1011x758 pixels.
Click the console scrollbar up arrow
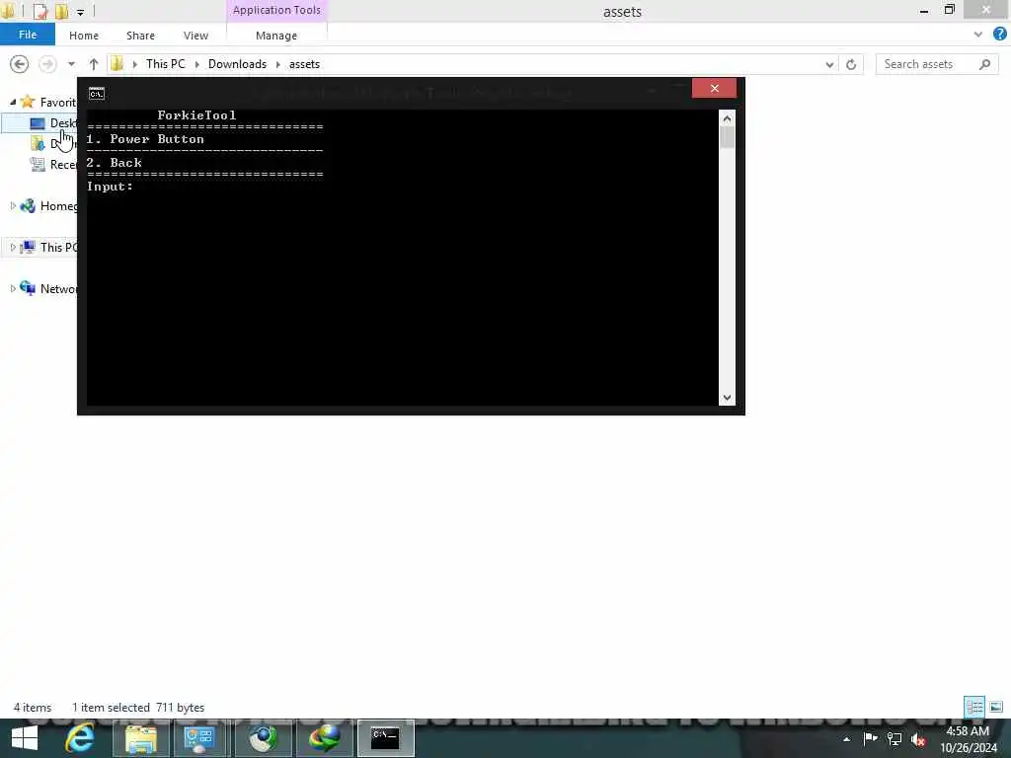click(727, 118)
